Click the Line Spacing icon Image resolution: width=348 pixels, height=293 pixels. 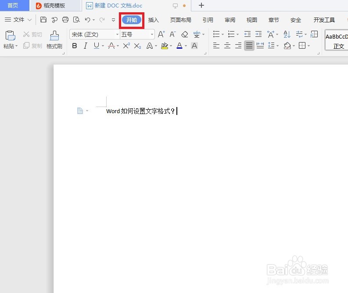point(271,46)
